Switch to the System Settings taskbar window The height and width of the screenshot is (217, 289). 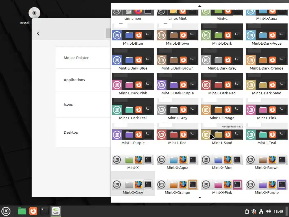(56, 211)
